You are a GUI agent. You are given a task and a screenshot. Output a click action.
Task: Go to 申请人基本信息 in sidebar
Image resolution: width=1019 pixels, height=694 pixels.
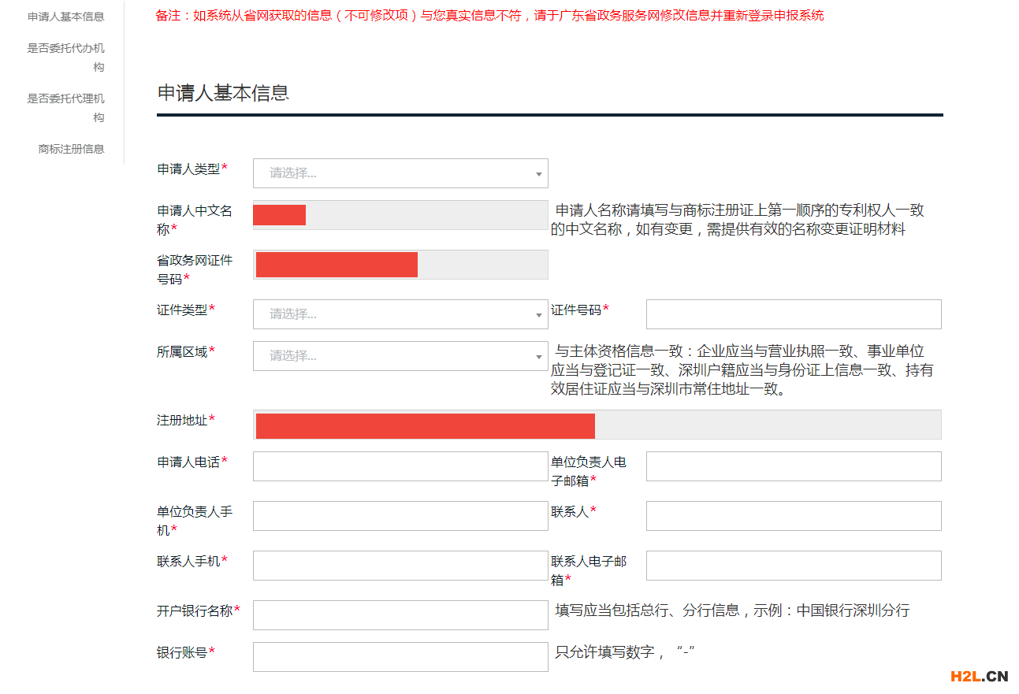[65, 17]
